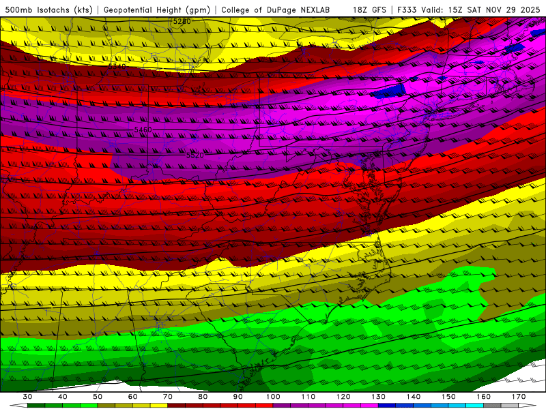Click the 'F333' forecast hour text
Screen dimensions: 546x409
[x=407, y=10]
